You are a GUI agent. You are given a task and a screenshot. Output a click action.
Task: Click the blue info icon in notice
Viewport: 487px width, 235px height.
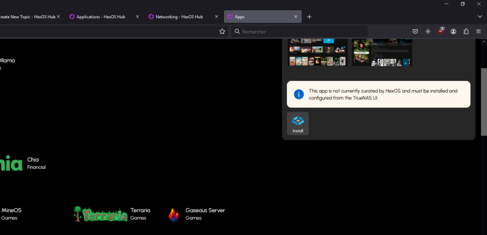point(299,94)
